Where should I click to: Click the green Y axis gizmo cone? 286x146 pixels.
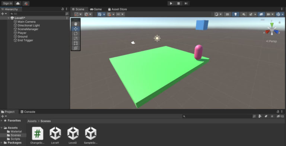point(272,25)
